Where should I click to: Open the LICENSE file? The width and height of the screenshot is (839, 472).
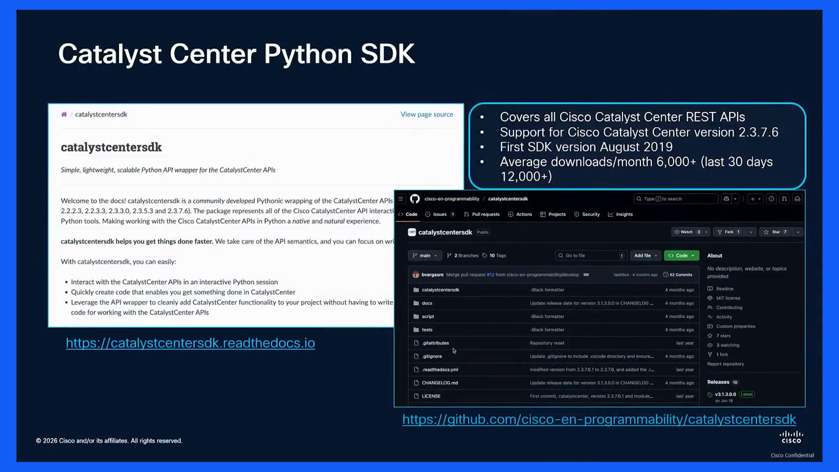[431, 396]
